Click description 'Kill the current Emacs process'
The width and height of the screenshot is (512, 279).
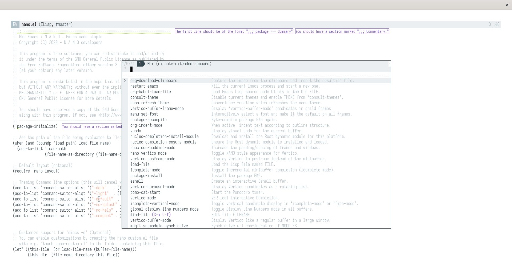[x=266, y=86]
